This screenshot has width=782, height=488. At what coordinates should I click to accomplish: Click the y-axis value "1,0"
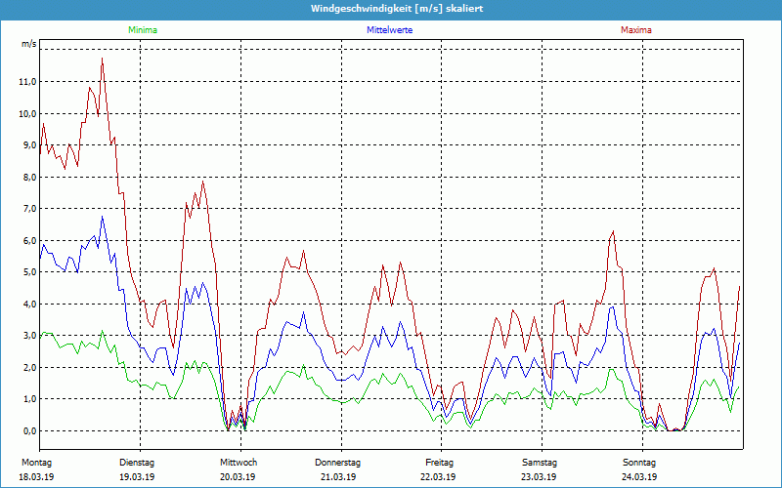[x=29, y=399]
